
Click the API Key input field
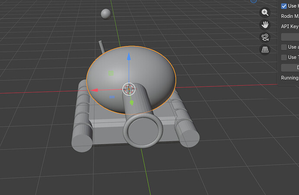290,37
